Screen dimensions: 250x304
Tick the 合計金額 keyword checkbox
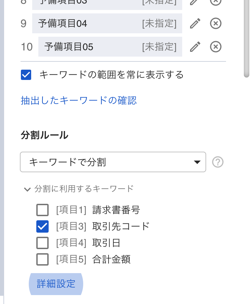tap(42, 259)
